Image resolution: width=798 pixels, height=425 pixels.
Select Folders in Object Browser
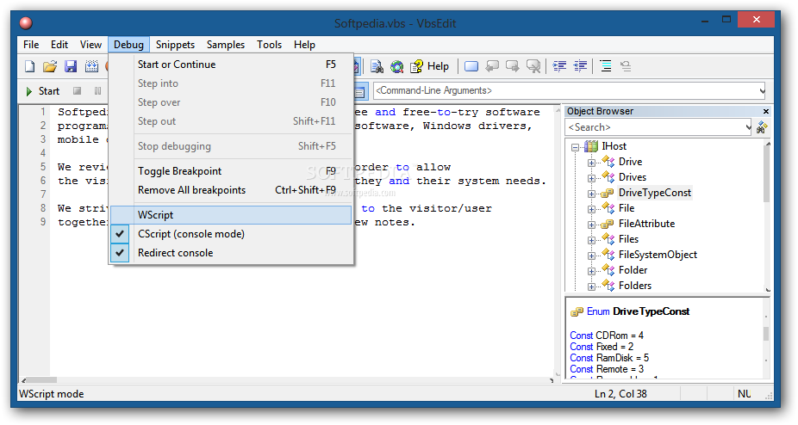(x=634, y=286)
